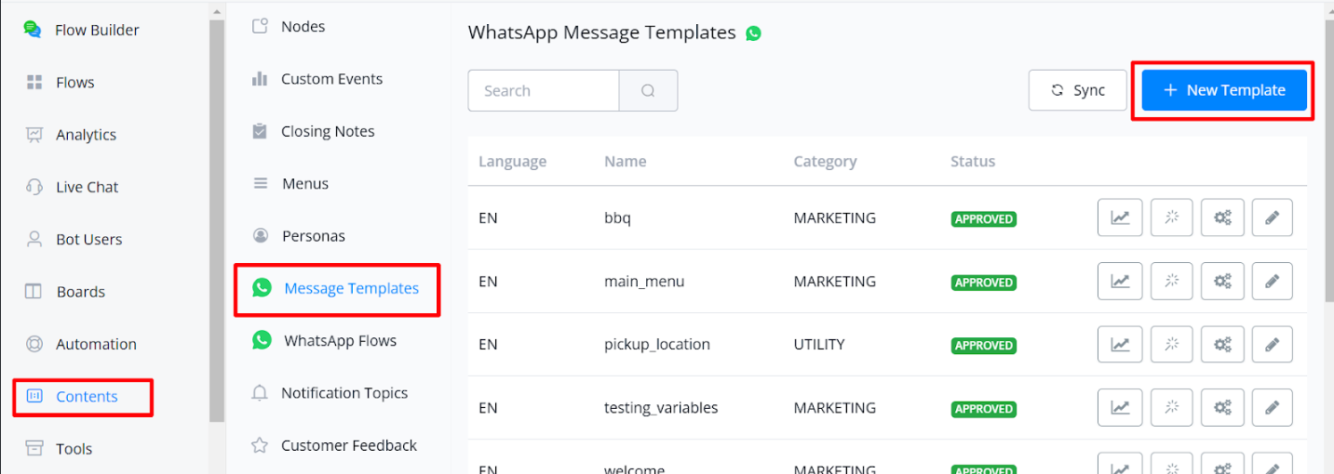Click the edit pencil icon for bbq template
The height and width of the screenshot is (474, 1334).
click(x=1272, y=218)
